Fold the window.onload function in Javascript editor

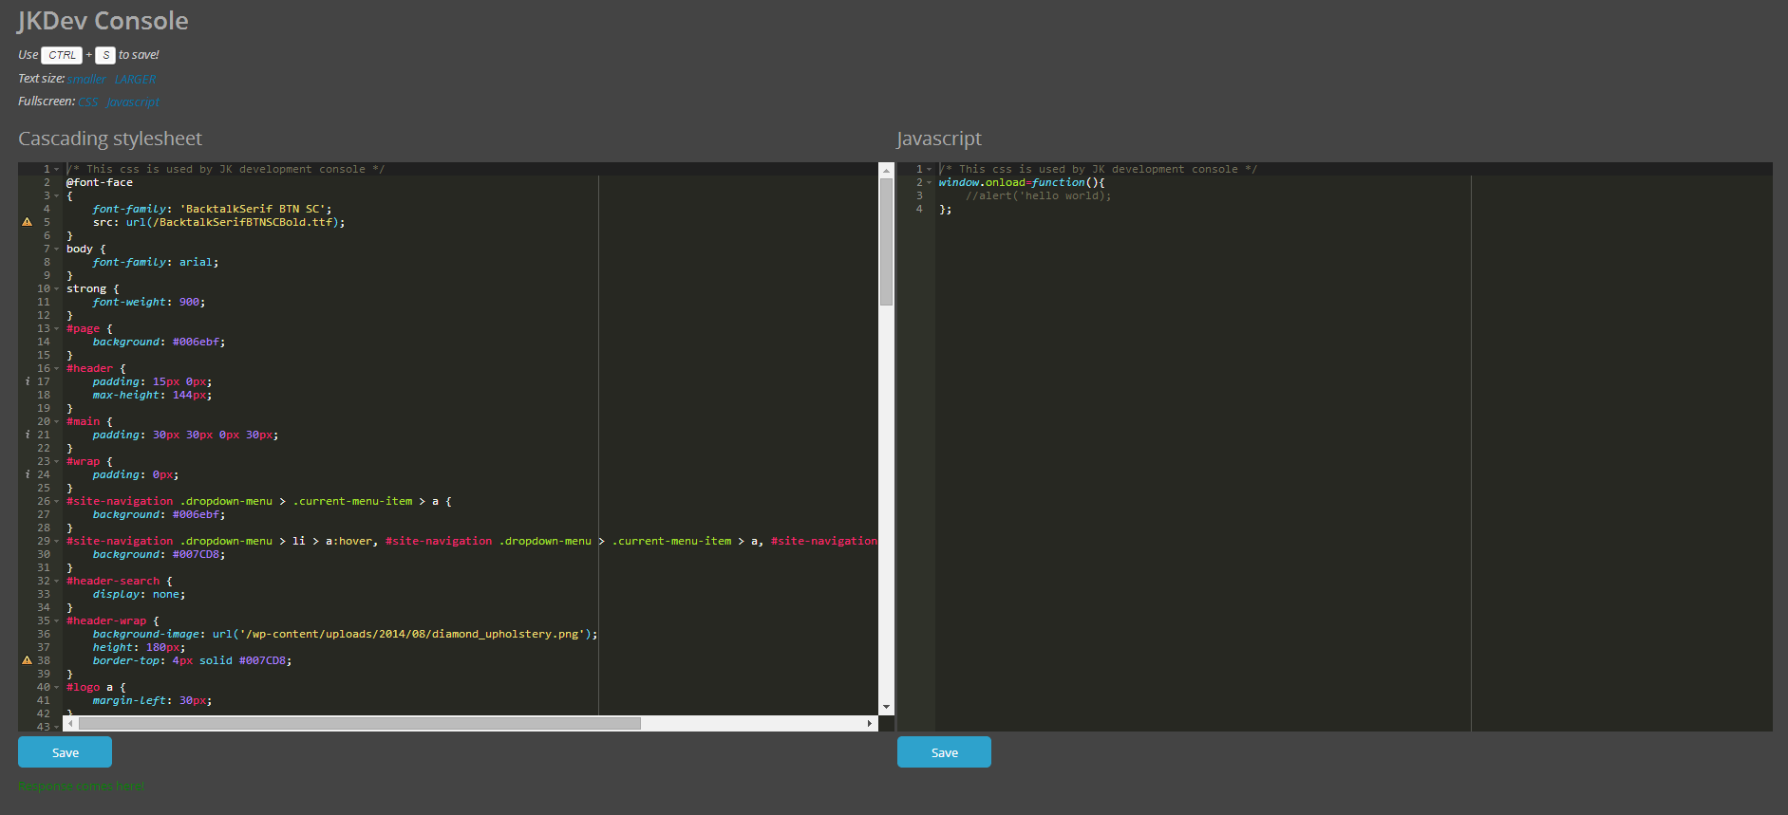point(930,183)
